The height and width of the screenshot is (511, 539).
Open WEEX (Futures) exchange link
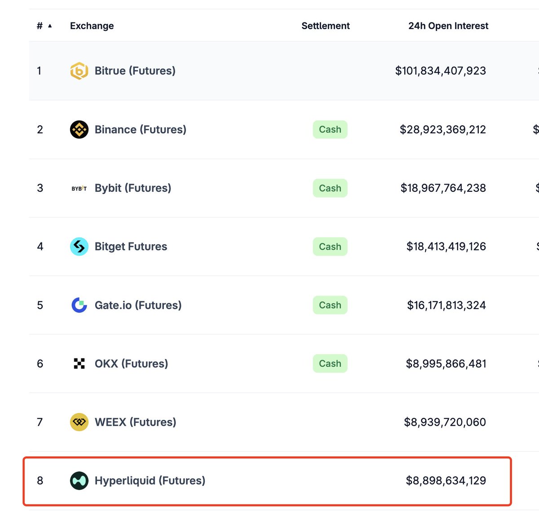point(135,422)
